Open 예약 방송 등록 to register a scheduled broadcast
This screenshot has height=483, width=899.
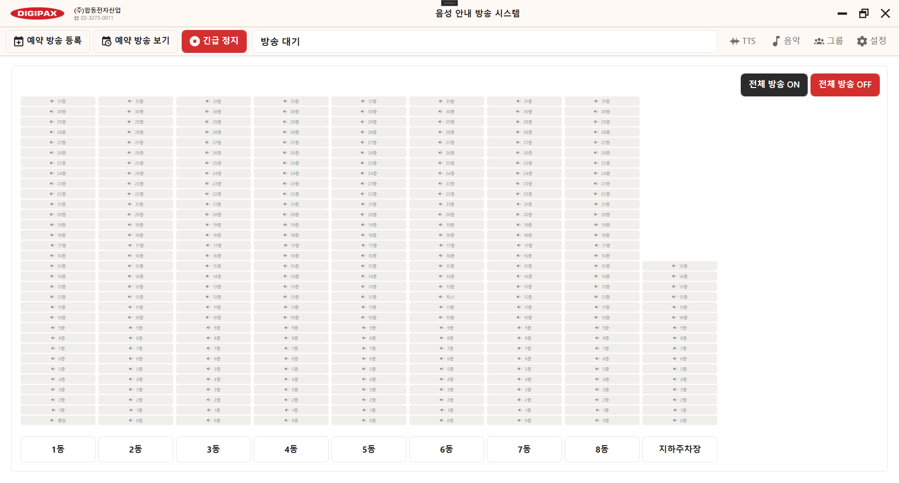tap(48, 41)
